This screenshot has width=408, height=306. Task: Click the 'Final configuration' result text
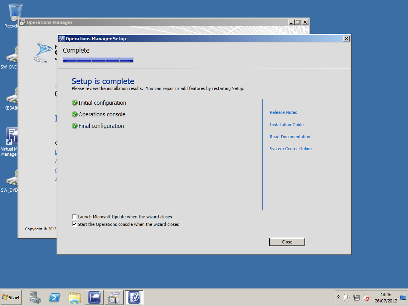coord(101,126)
